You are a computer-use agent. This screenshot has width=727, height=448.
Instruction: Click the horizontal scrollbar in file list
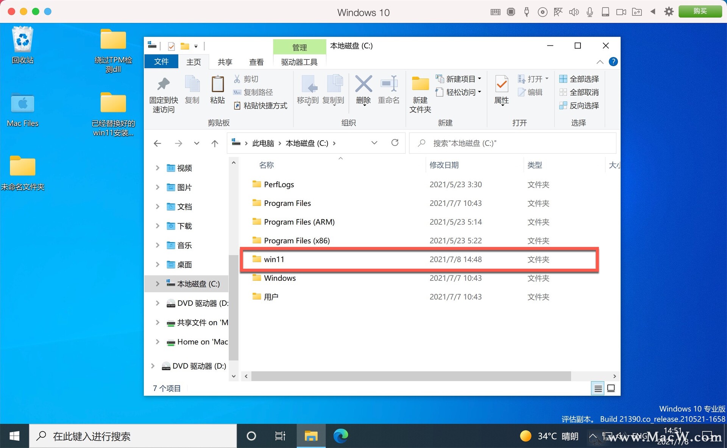pyautogui.click(x=410, y=376)
